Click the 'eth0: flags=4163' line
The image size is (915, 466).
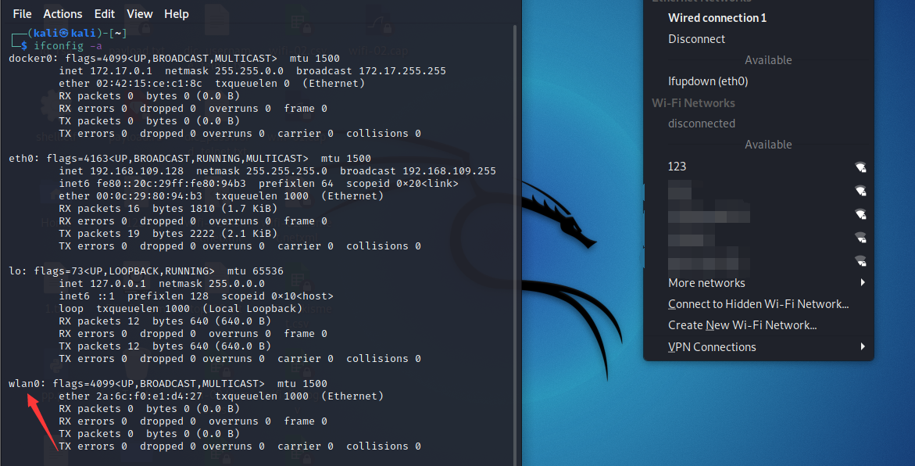(190, 158)
